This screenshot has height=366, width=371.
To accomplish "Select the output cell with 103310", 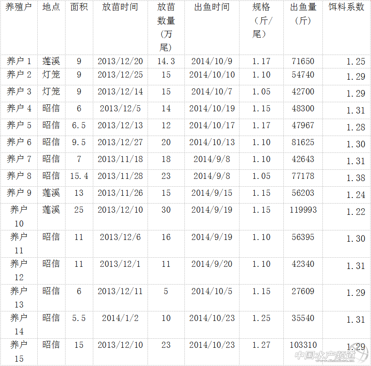I will [303, 345].
